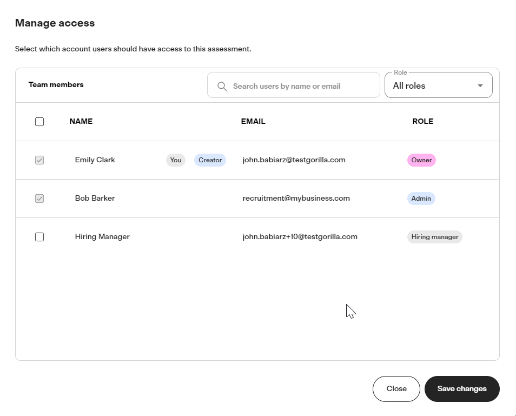Screen dimensions: 516x416
Task: Click the Manage access title
Action: tap(55, 23)
